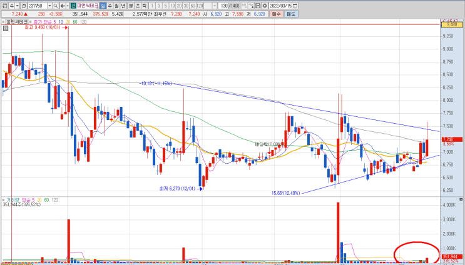
Task: Click the speaker sound icon in toolbar
Action: [x=62, y=6]
